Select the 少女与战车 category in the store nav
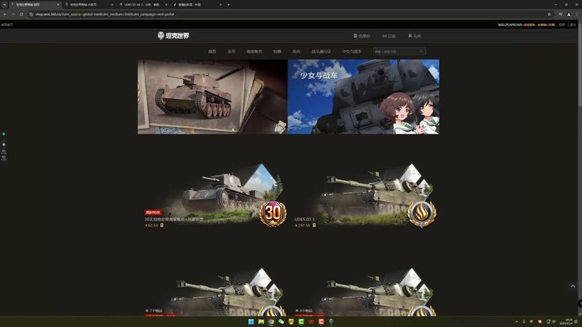 click(352, 52)
